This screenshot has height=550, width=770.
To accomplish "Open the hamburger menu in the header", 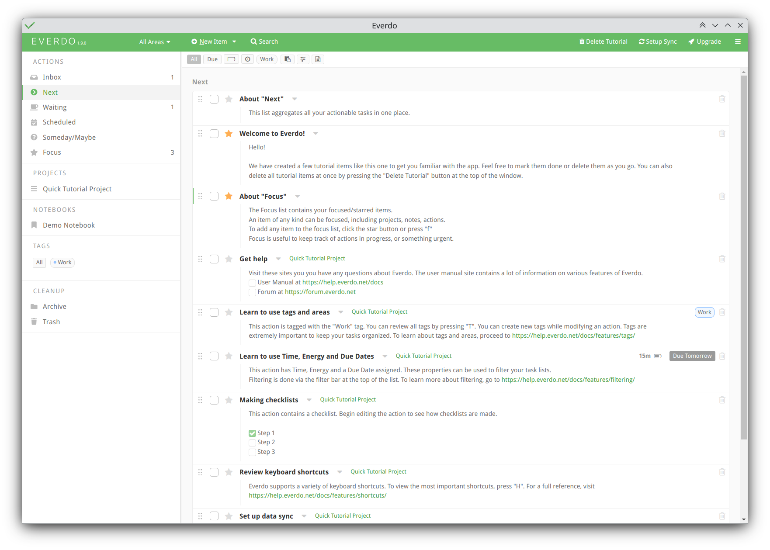I will pos(738,42).
